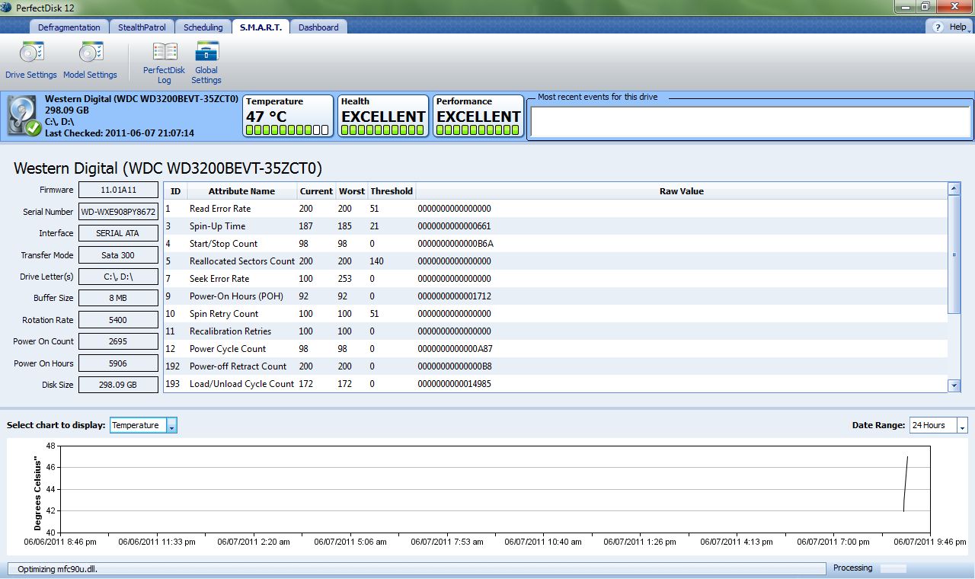Click the Drive Letter(s) field
This screenshot has width=975, height=579.
point(118,277)
